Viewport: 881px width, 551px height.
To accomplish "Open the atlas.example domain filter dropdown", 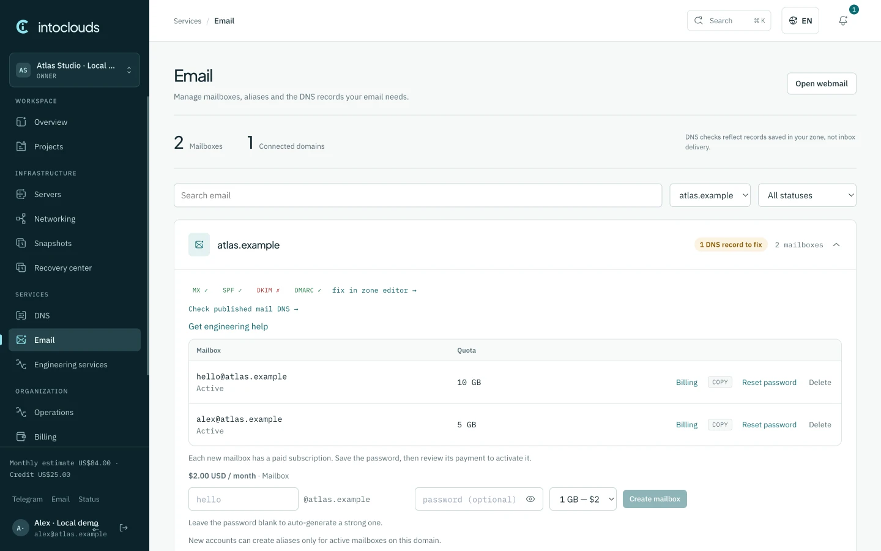I will coord(710,195).
